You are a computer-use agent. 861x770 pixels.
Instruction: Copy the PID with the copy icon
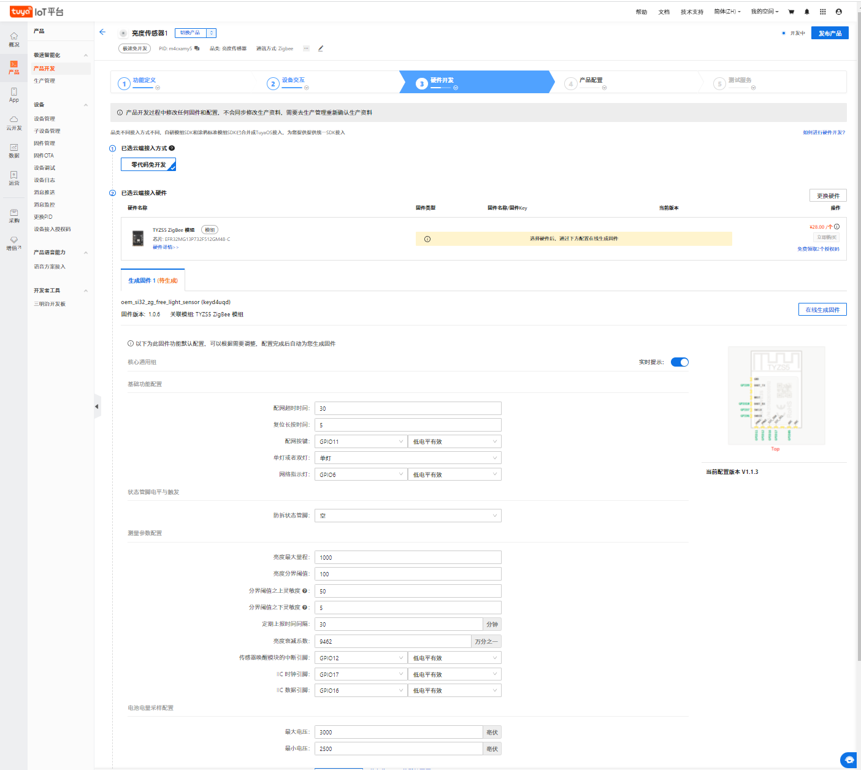coord(197,48)
